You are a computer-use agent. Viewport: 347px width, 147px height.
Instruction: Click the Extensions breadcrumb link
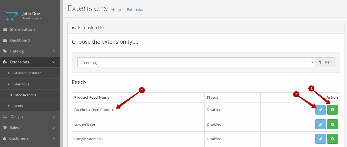coord(137,10)
